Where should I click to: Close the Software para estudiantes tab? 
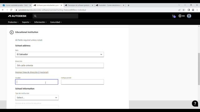point(61,5)
